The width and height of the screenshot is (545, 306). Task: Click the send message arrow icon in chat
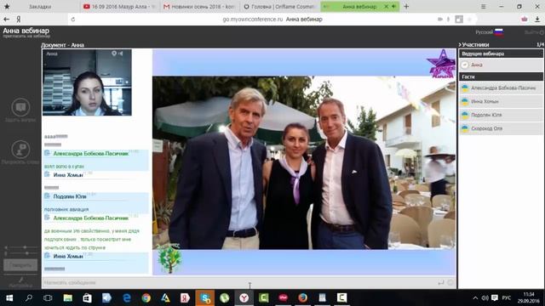(x=441, y=282)
